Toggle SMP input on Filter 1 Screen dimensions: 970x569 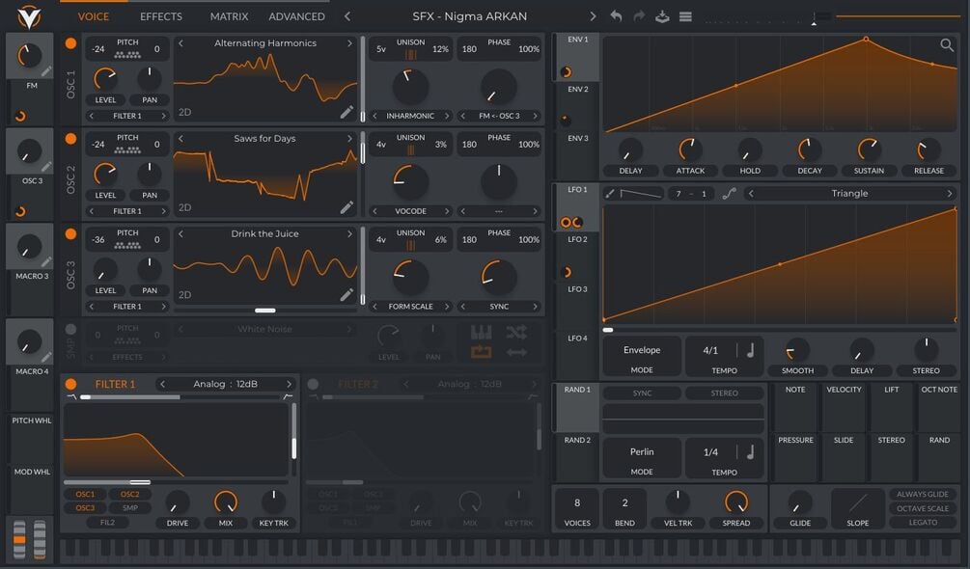pyautogui.click(x=130, y=508)
